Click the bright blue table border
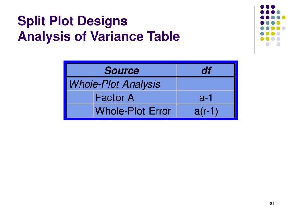The height and width of the screenshot is (219, 292). click(x=151, y=62)
